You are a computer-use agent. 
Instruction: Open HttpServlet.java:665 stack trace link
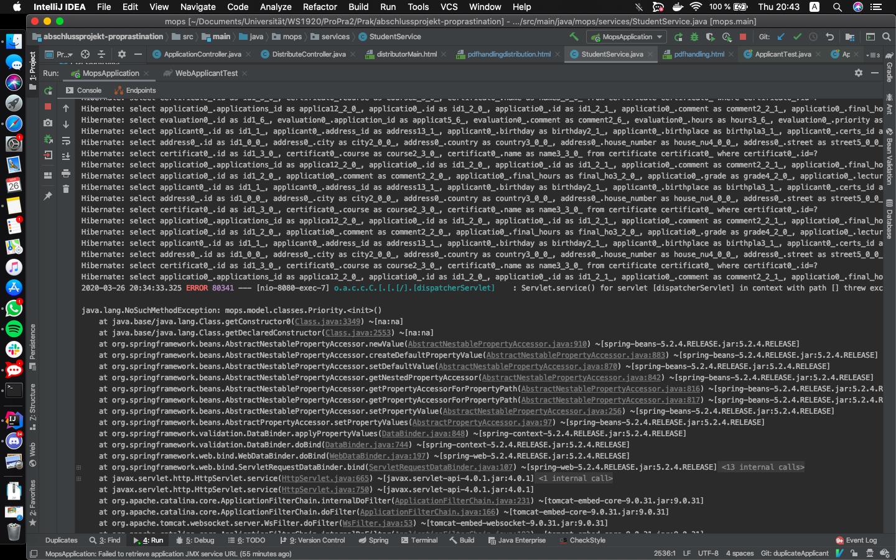(325, 478)
